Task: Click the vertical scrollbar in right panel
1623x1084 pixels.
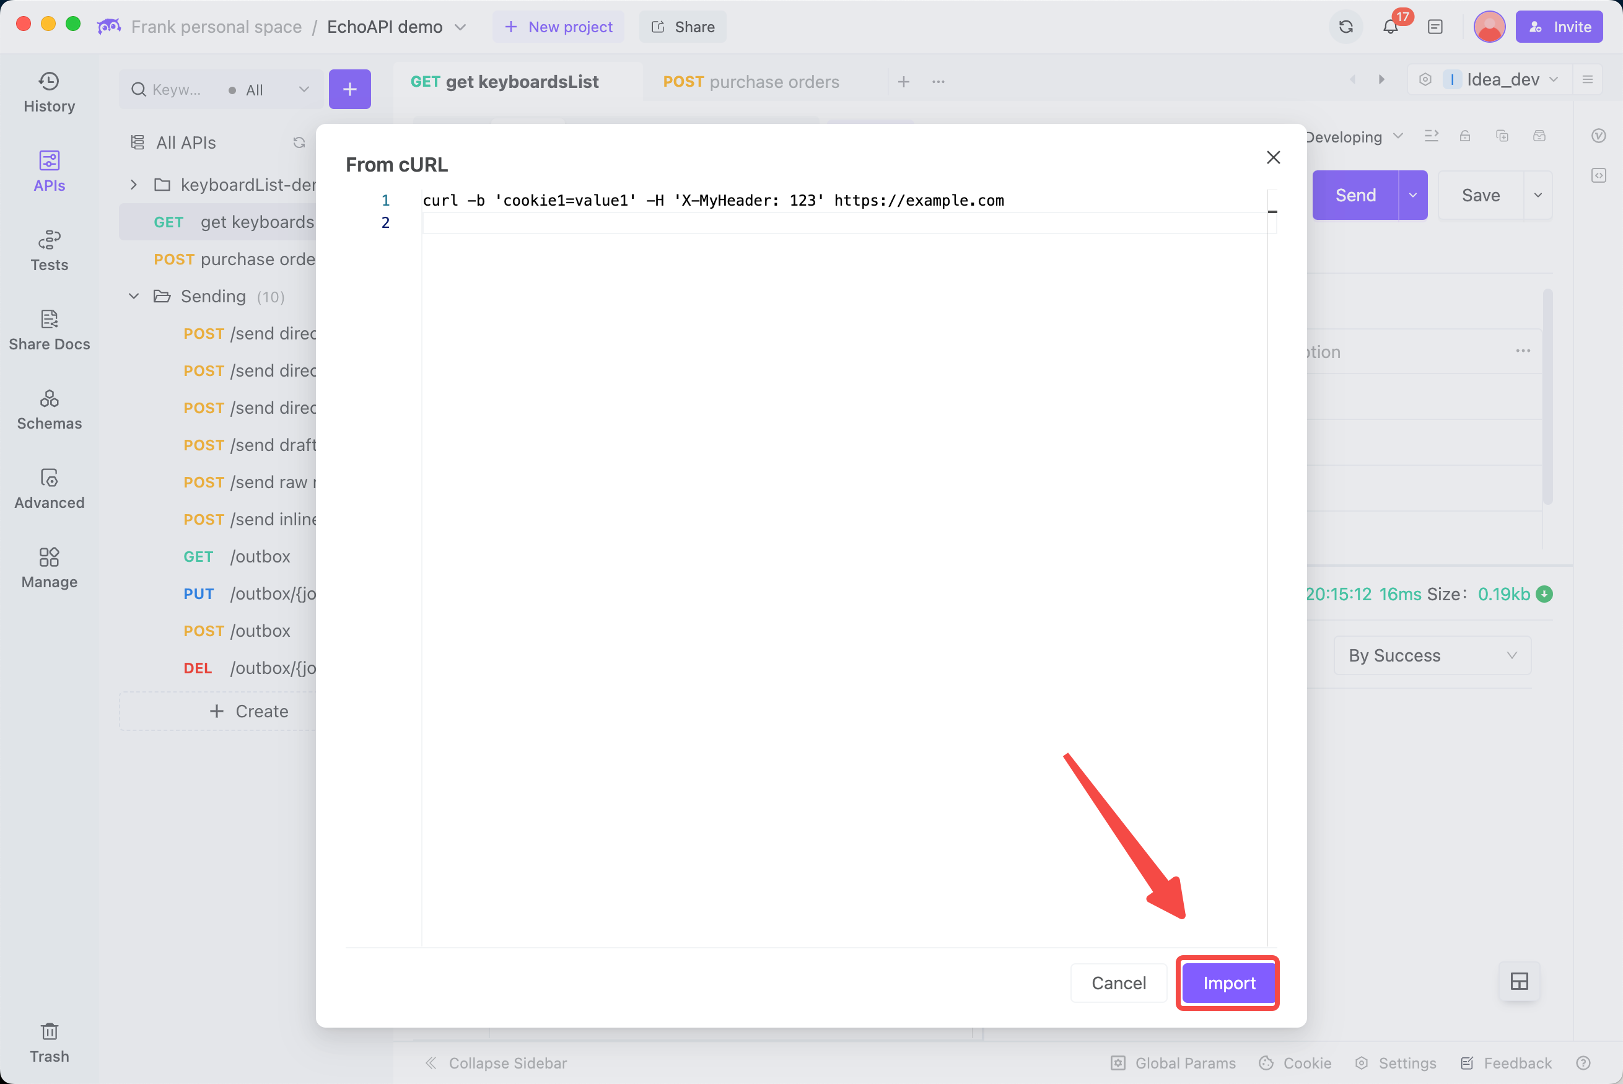Action: [x=1547, y=397]
